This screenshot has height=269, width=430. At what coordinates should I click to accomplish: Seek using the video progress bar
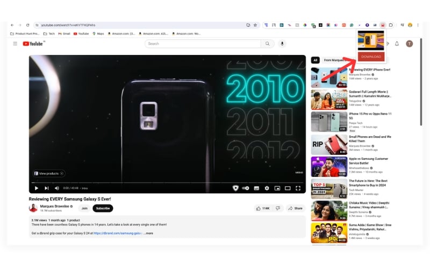pyautogui.click(x=167, y=182)
